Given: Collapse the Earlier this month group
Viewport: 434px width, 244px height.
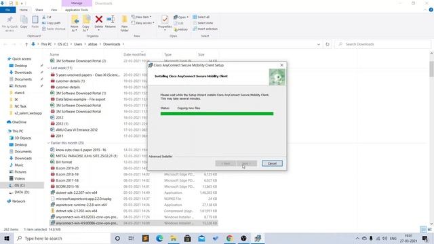Looking at the screenshot, I should click(48, 143).
